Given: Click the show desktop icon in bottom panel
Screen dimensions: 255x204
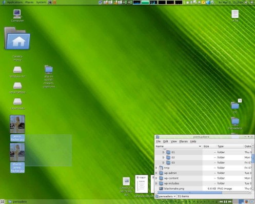Looking at the screenshot, I should 2,202.
